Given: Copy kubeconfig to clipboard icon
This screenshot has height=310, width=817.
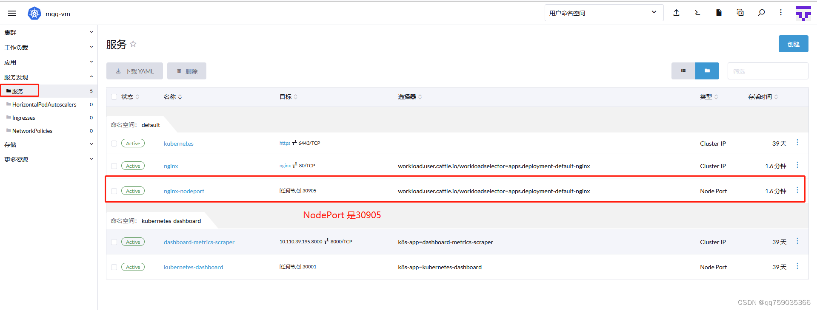Looking at the screenshot, I should coord(740,13).
